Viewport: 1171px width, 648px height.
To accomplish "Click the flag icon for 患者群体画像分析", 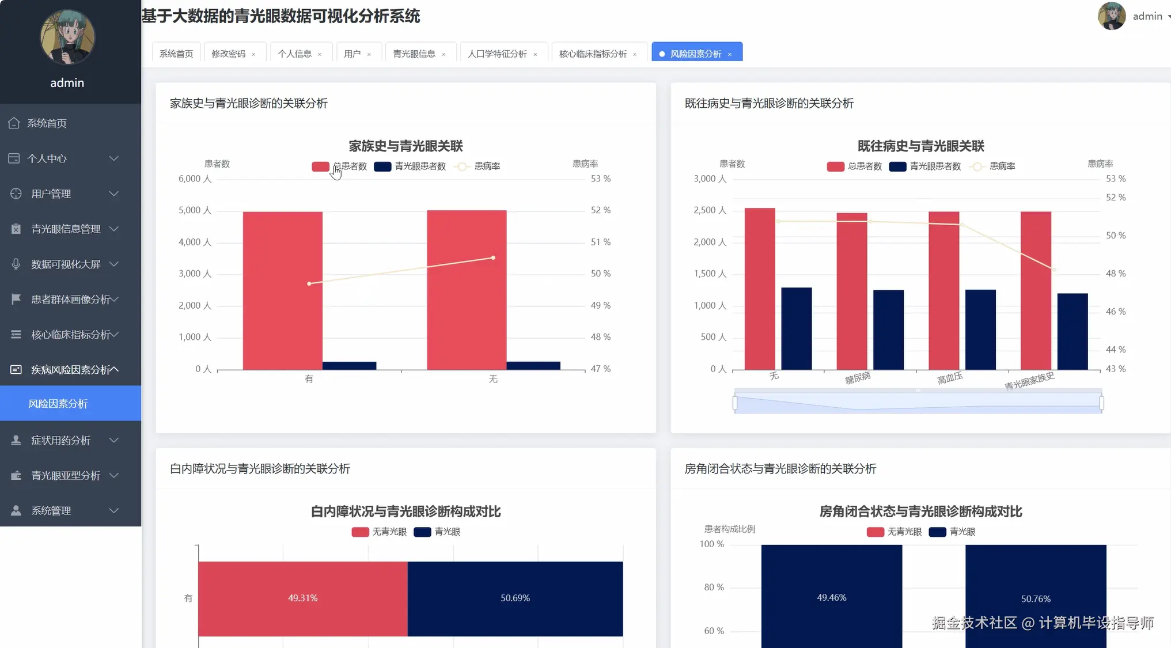I will pyautogui.click(x=16, y=299).
